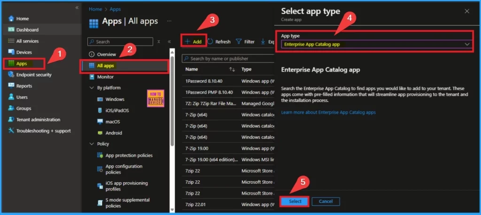481x215 pixels.
Task: Open the App type dropdown
Action: (x=376, y=44)
